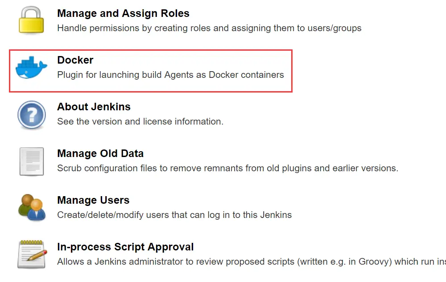Click 'Create/delete/modify users' description text
The width and height of the screenshot is (446, 282).
(174, 215)
